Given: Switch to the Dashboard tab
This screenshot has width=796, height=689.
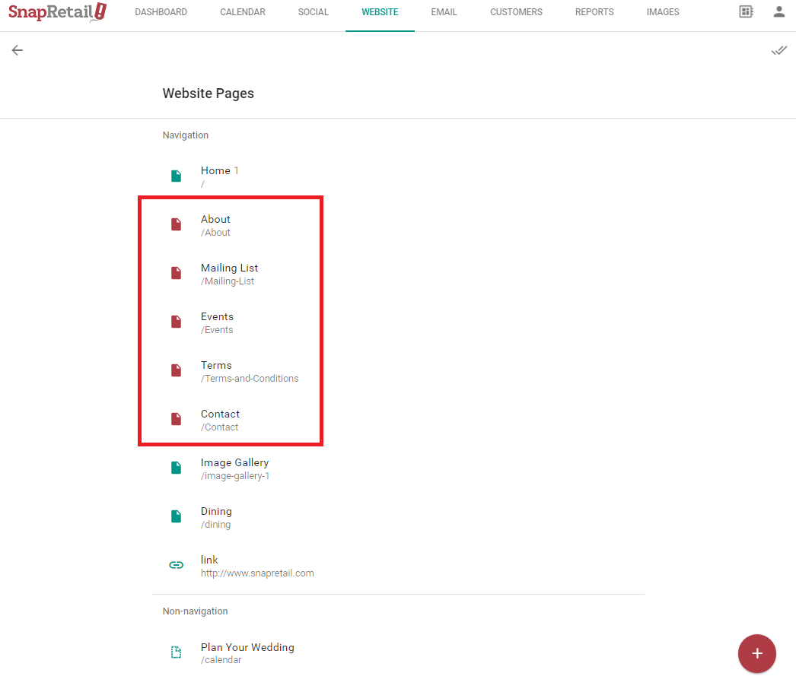Looking at the screenshot, I should [x=161, y=12].
